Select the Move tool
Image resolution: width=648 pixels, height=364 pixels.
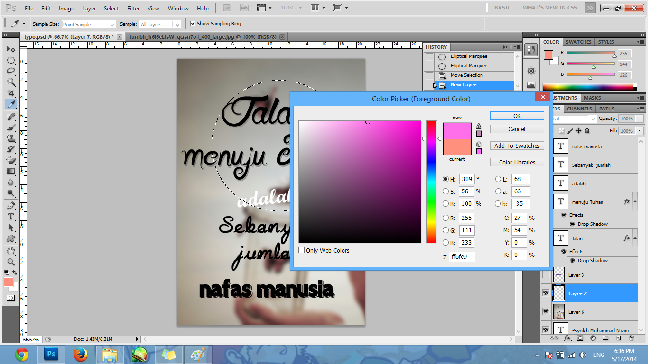[x=10, y=49]
